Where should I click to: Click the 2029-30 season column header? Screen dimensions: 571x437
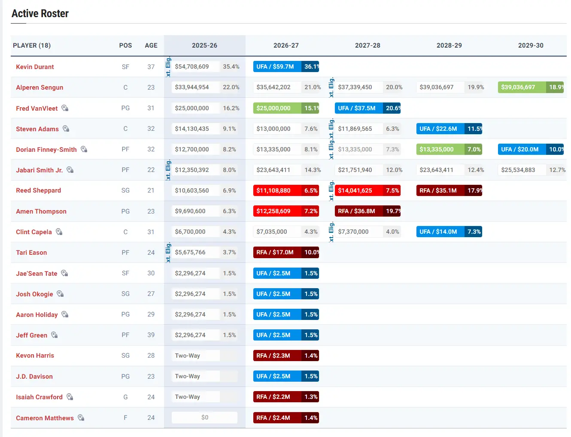[x=531, y=45]
